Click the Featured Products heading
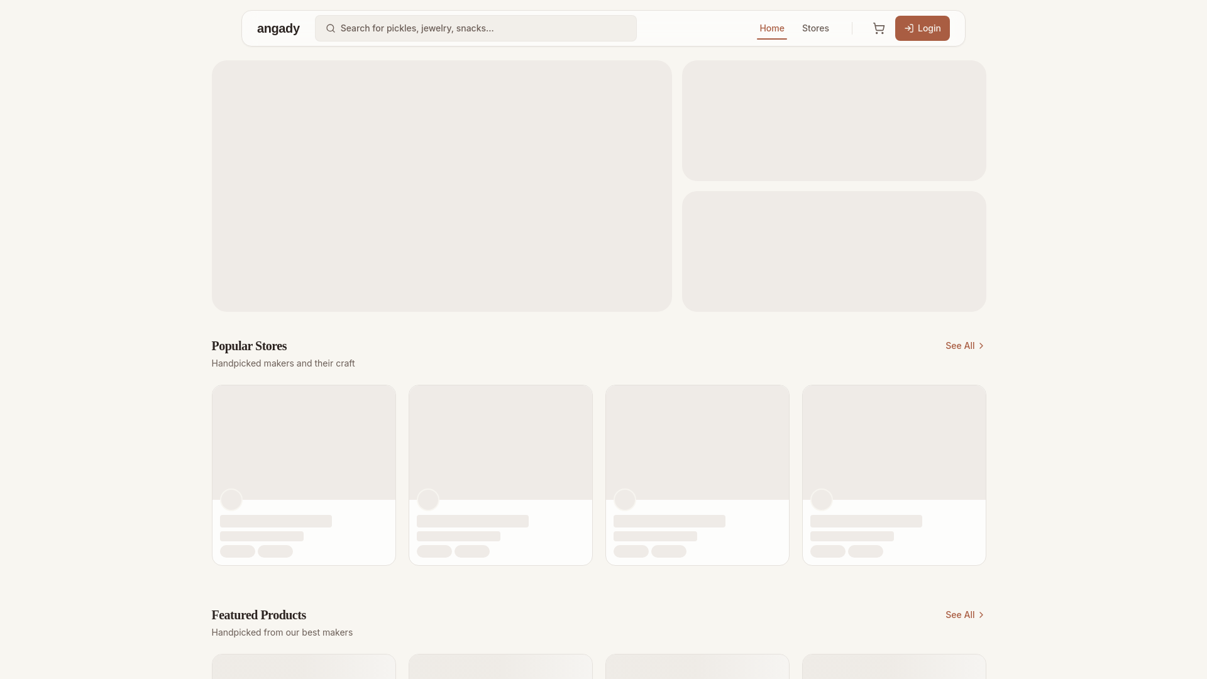1207x679 pixels. coord(259,615)
